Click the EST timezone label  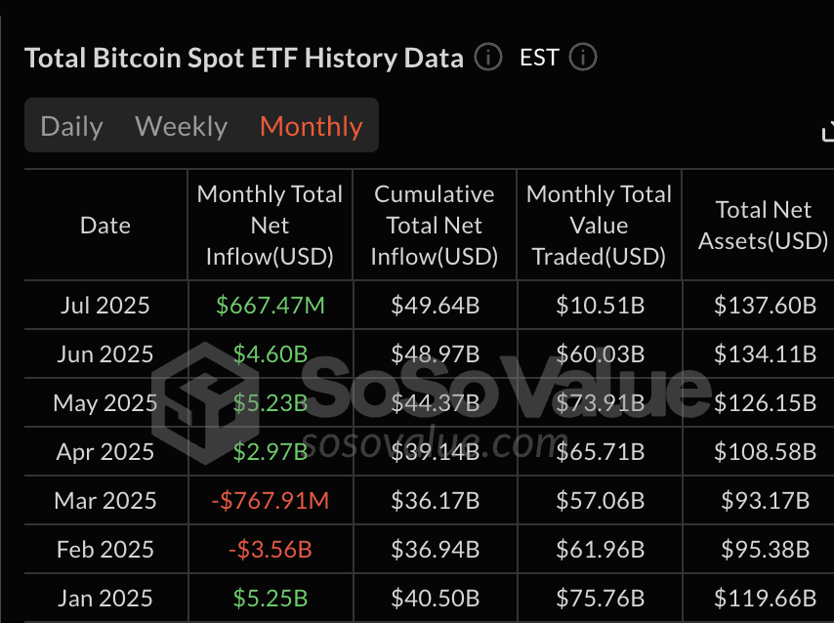(539, 58)
